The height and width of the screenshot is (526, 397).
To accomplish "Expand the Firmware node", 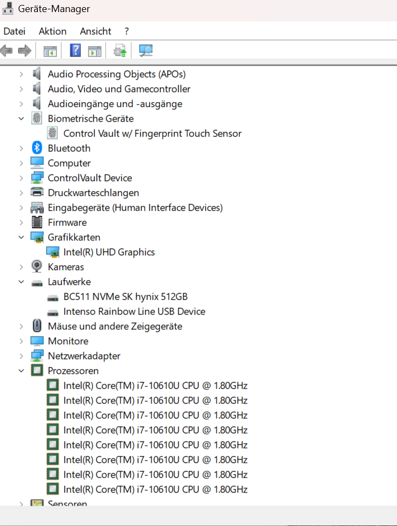I will [21, 222].
